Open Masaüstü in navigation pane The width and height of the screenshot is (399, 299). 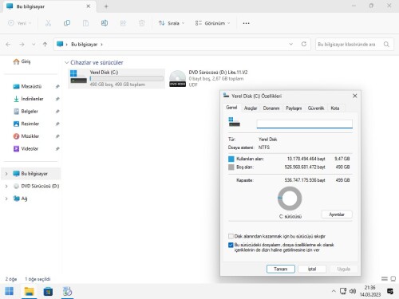pyautogui.click(x=27, y=86)
